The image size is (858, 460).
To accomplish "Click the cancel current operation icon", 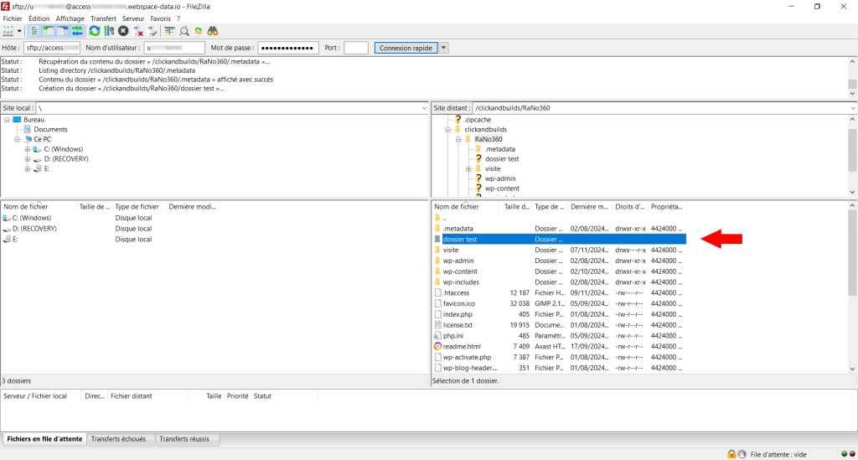I will click(123, 31).
